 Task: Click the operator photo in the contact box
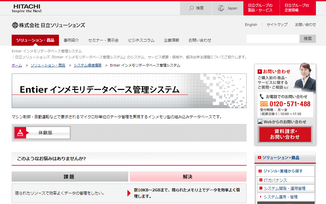point(305,77)
